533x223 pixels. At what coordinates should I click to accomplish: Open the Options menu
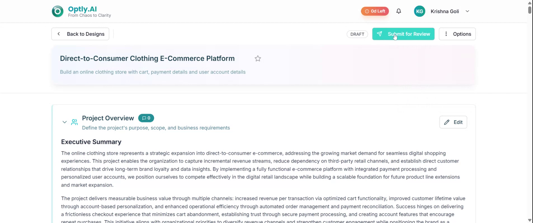click(457, 34)
